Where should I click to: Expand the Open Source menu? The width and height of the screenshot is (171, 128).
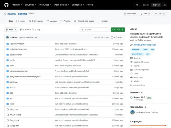pyautogui.click(x=61, y=5)
